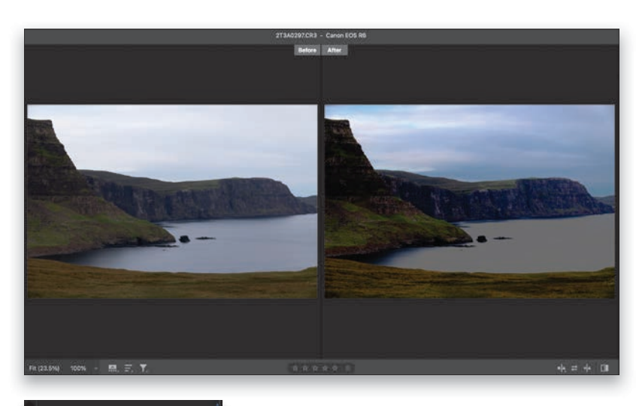This screenshot has height=406, width=636.
Task: Open the zoom level dropdown arrow
Action: tap(97, 368)
